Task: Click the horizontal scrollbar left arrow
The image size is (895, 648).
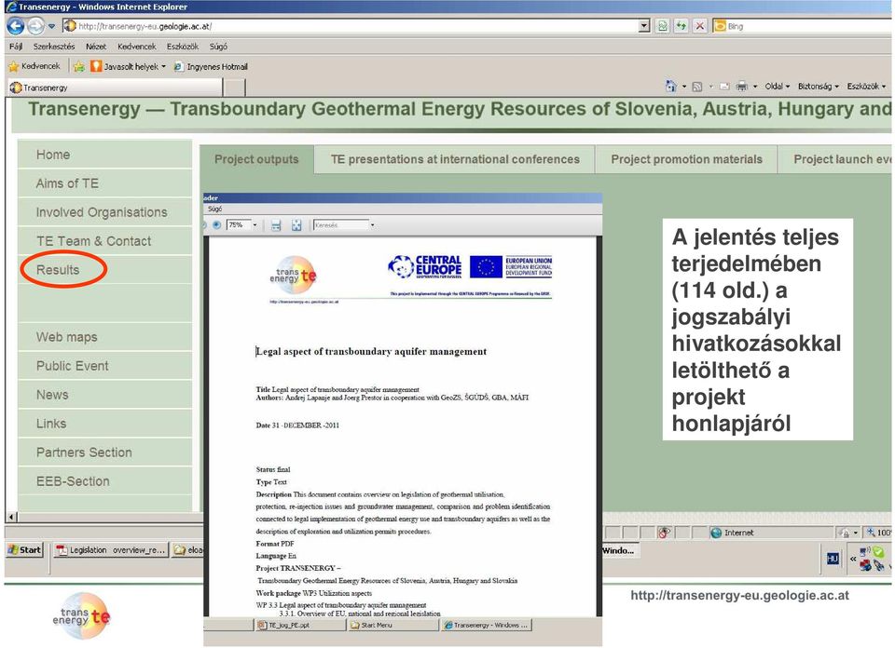Action: 11,517
